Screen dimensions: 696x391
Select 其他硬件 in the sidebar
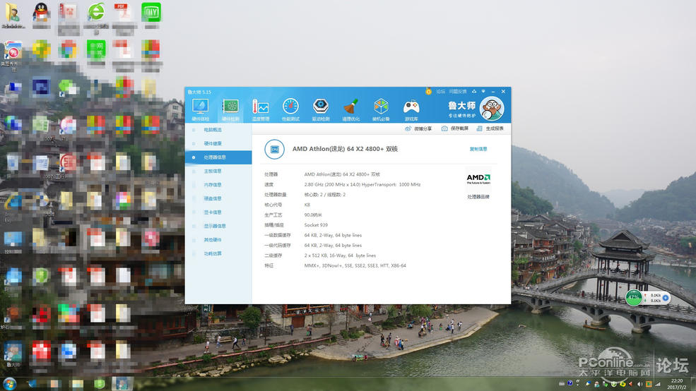[218, 240]
